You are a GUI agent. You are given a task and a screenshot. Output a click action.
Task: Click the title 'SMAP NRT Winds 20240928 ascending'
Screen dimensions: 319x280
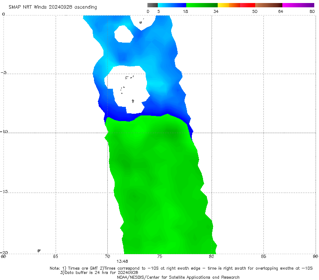(x=53, y=7)
